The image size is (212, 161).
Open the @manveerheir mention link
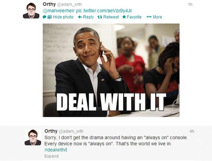(x=59, y=11)
